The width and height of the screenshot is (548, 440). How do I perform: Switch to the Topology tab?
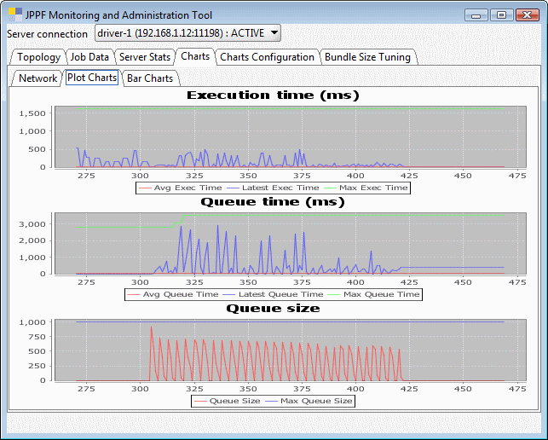tap(38, 57)
